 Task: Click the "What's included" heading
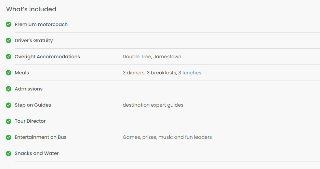[x=31, y=9]
